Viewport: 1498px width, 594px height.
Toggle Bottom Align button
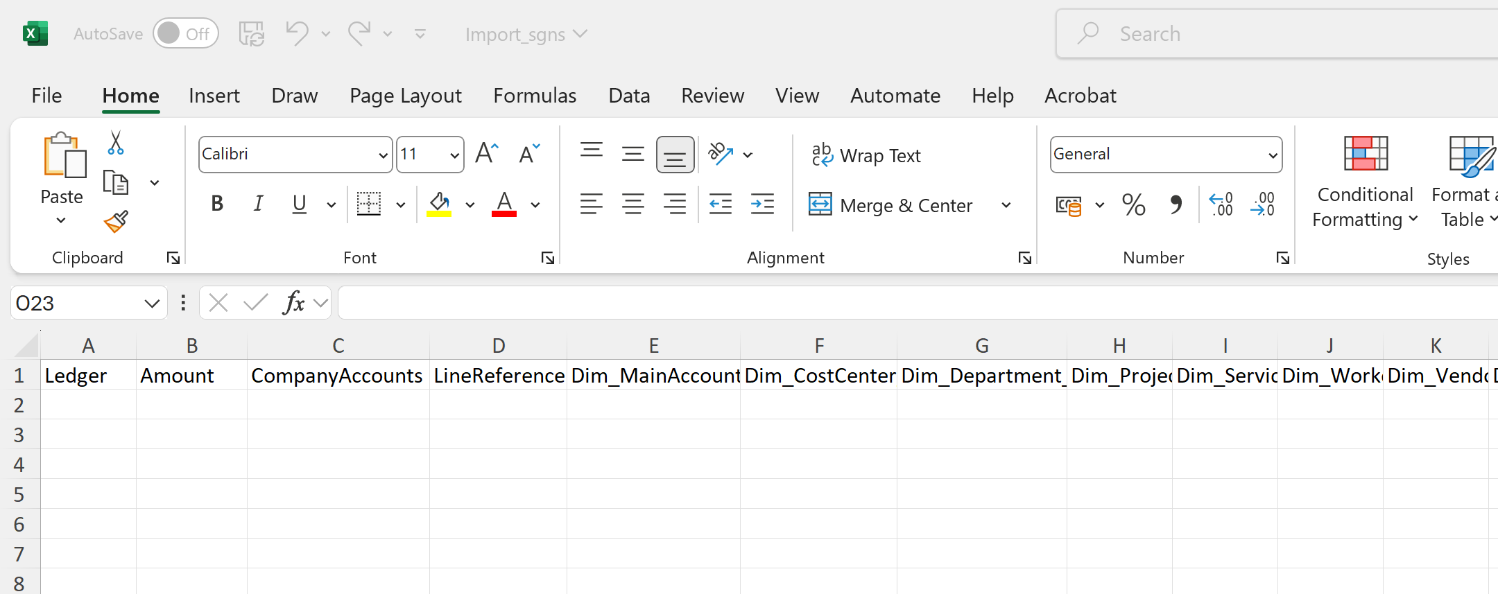click(675, 155)
